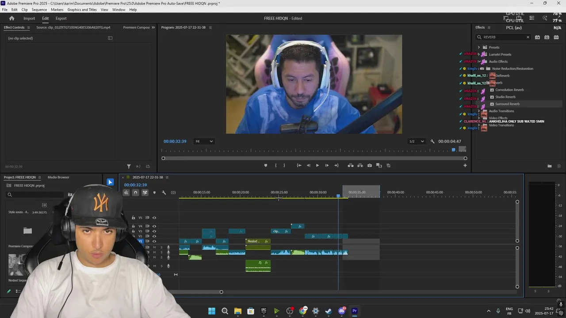Open the Effects panel menu
Image resolution: width=566 pixels, height=318 pixels.
click(489, 27)
